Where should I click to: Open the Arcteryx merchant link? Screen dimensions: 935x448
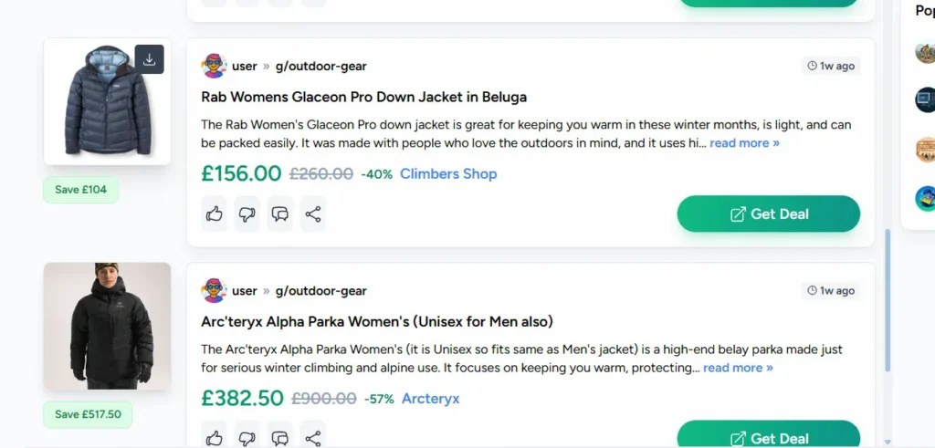pyautogui.click(x=431, y=399)
